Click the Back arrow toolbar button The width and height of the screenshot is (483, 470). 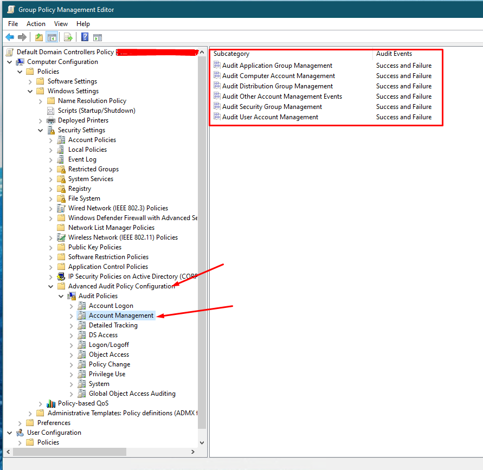tap(9, 37)
